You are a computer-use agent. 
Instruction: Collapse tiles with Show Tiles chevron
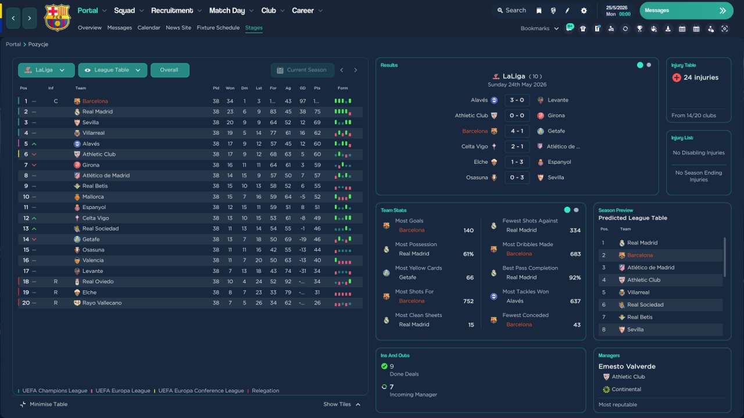[x=358, y=405]
